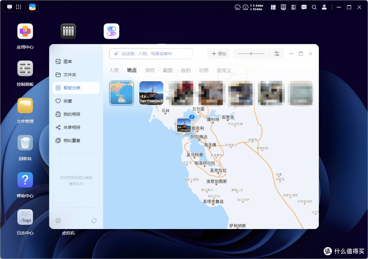The image size is (368, 259).
Task: Click the 圣马特奥 label on map
Action: pos(195,155)
